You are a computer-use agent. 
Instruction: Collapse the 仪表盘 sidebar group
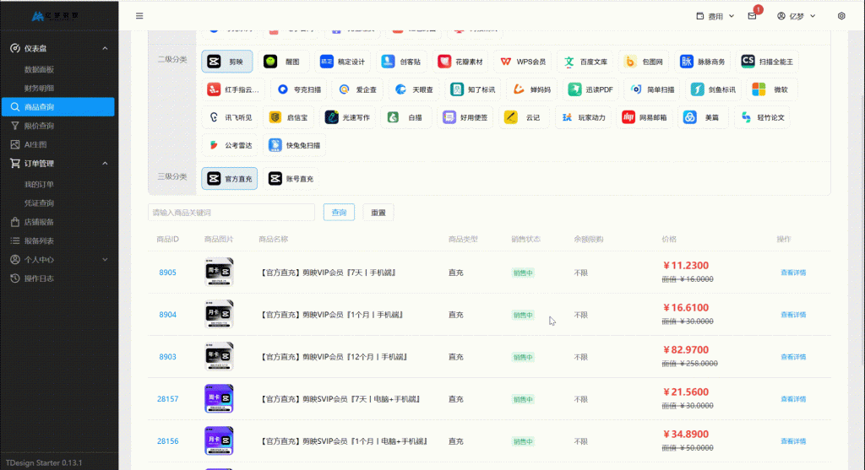click(58, 48)
